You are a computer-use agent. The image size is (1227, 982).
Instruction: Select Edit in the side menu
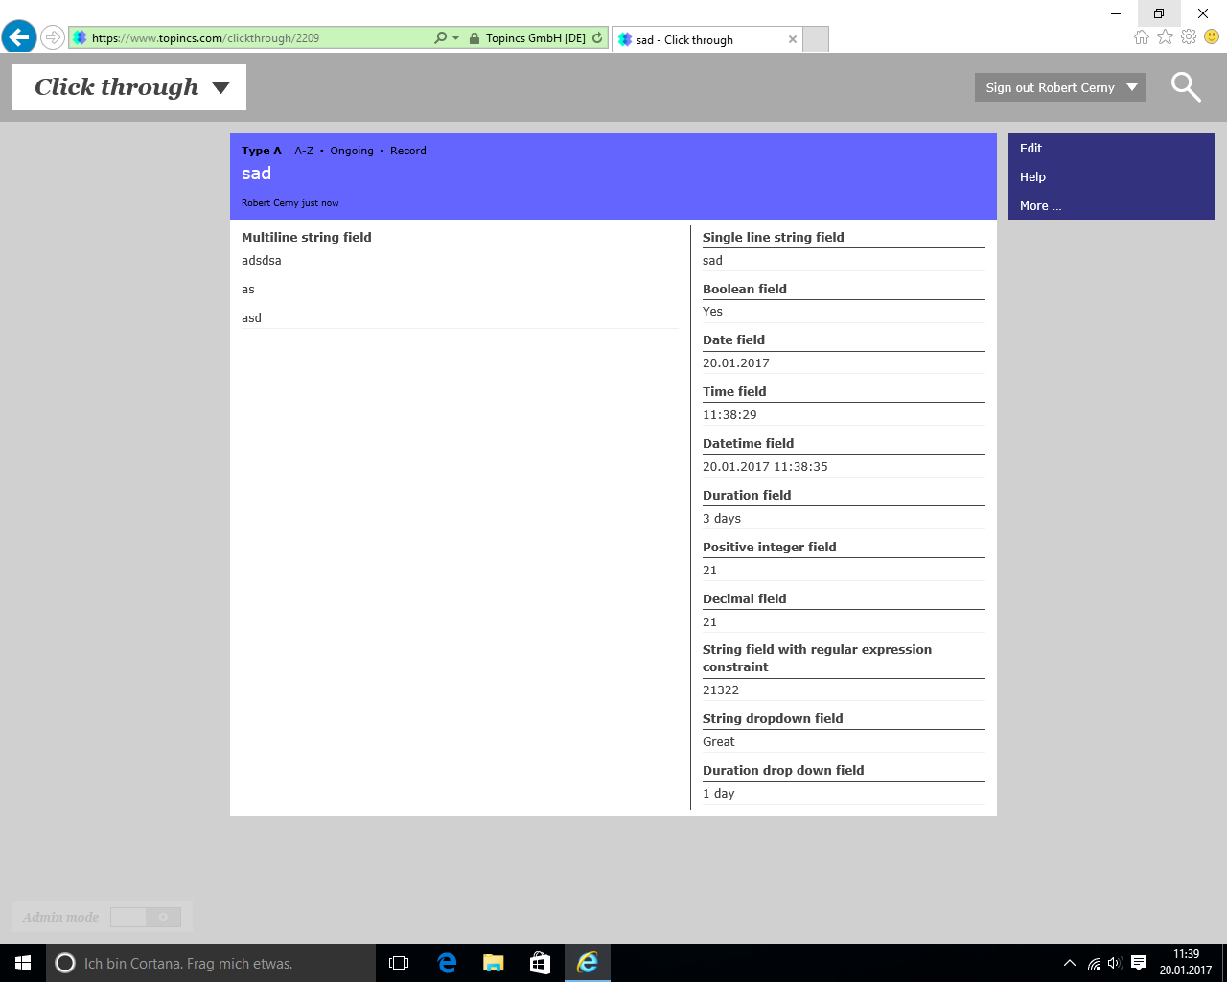(x=1030, y=149)
